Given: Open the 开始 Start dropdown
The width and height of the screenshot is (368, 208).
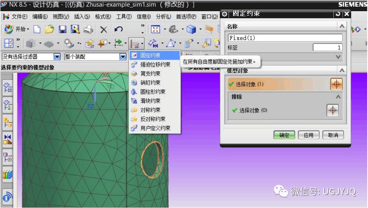Looking at the screenshot, I should [22, 29].
